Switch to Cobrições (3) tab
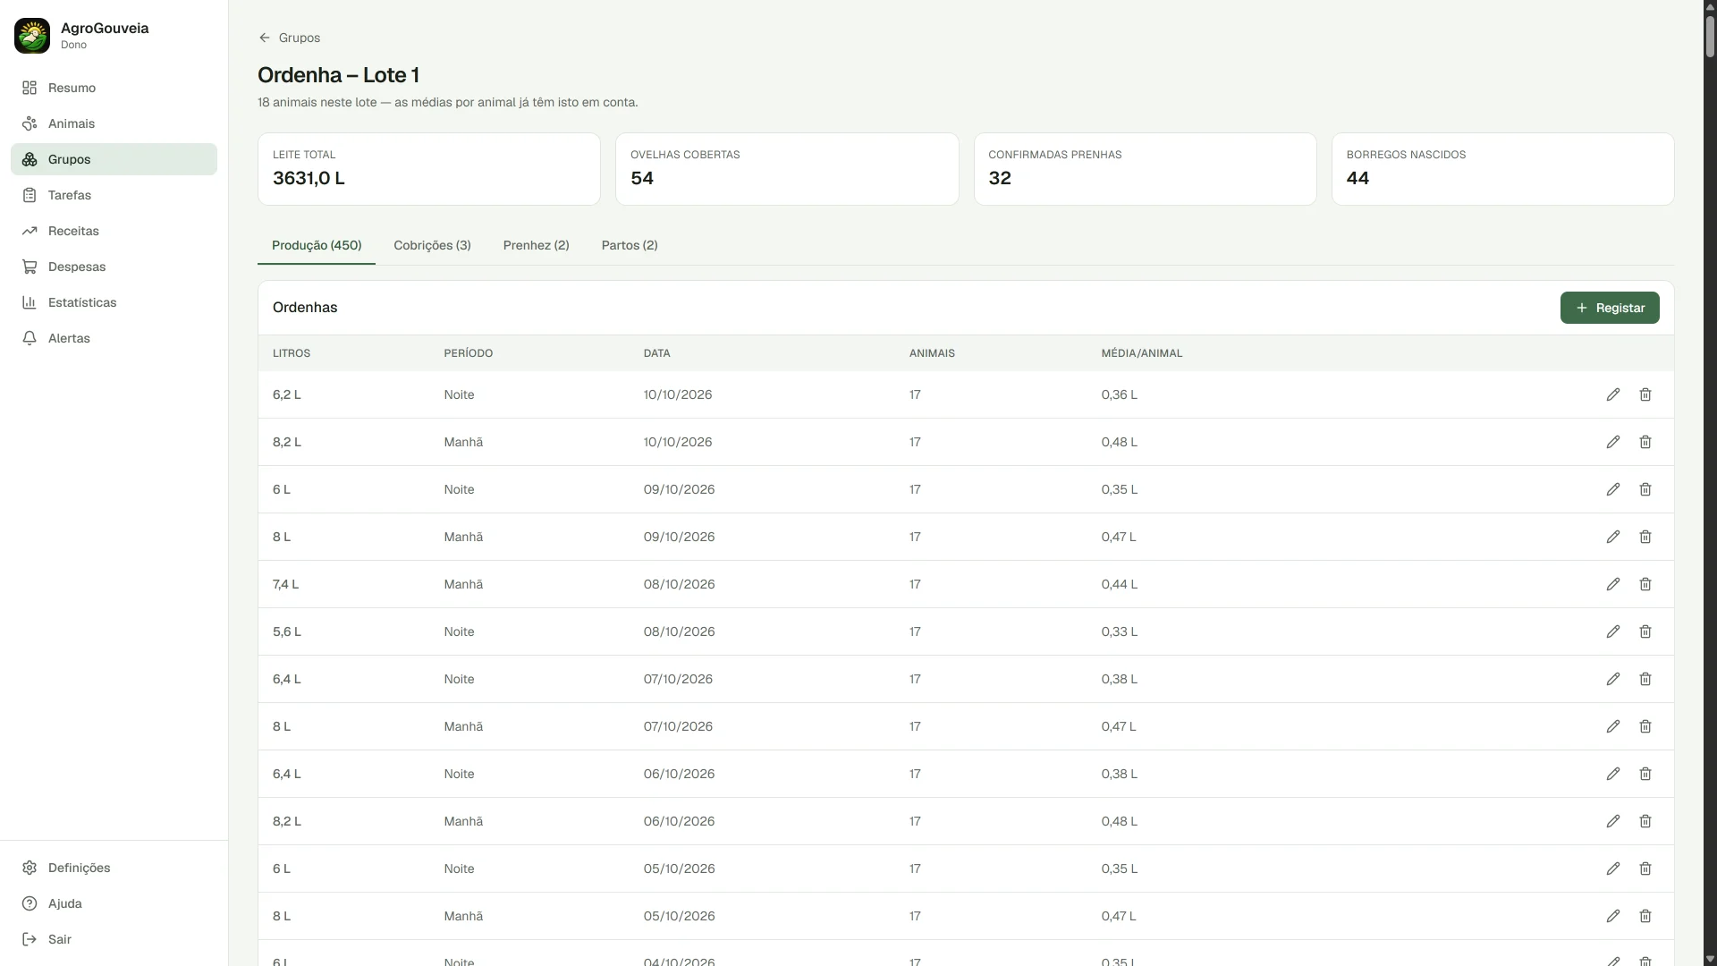The height and width of the screenshot is (966, 1717). (432, 245)
